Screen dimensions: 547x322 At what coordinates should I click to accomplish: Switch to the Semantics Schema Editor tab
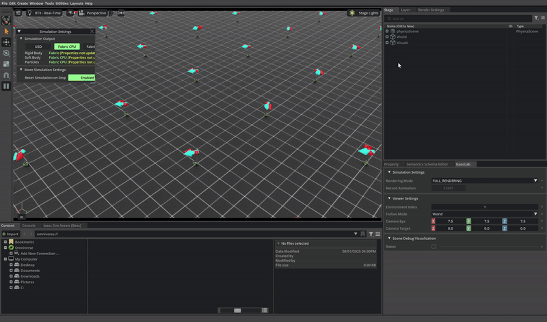(427, 164)
